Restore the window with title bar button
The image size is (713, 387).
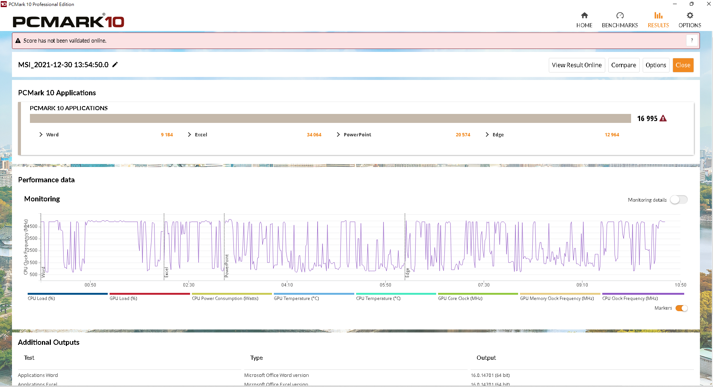tap(692, 4)
